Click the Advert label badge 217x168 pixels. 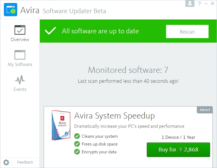click(x=205, y=110)
